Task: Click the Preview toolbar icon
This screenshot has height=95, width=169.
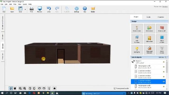Action: click(x=40, y=9)
